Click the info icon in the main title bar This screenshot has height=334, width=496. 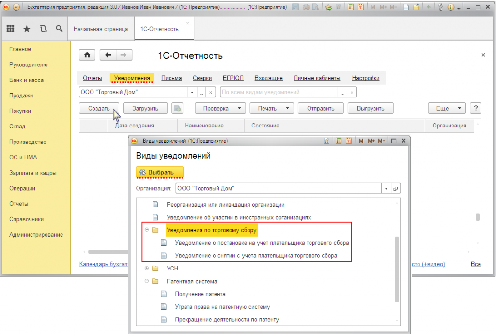point(451,7)
